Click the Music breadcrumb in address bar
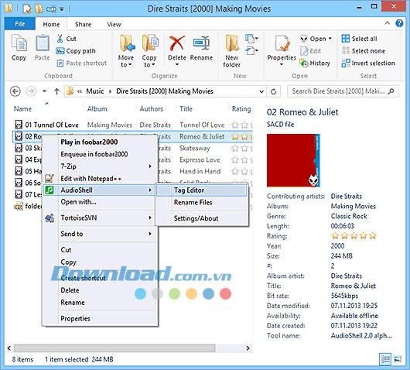The image size is (410, 370). [x=95, y=91]
